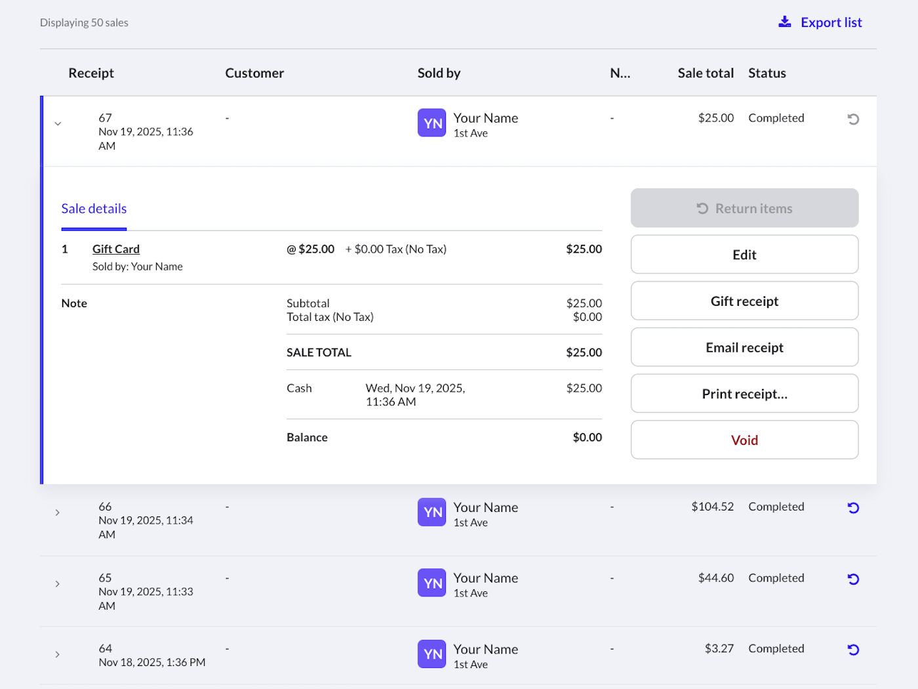Viewport: 918px width, 689px height.
Task: Click return icon on receipt 67 row
Action: 852,119
